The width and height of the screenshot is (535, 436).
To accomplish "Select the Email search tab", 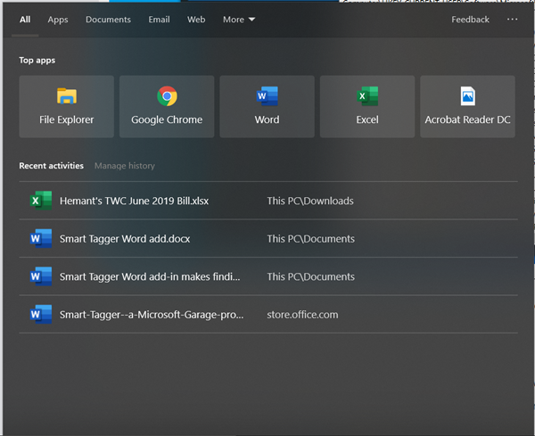I will pyautogui.click(x=159, y=20).
